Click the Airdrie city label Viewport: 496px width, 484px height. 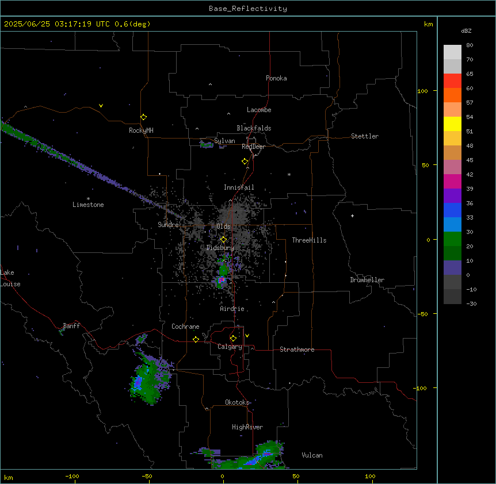(x=232, y=309)
